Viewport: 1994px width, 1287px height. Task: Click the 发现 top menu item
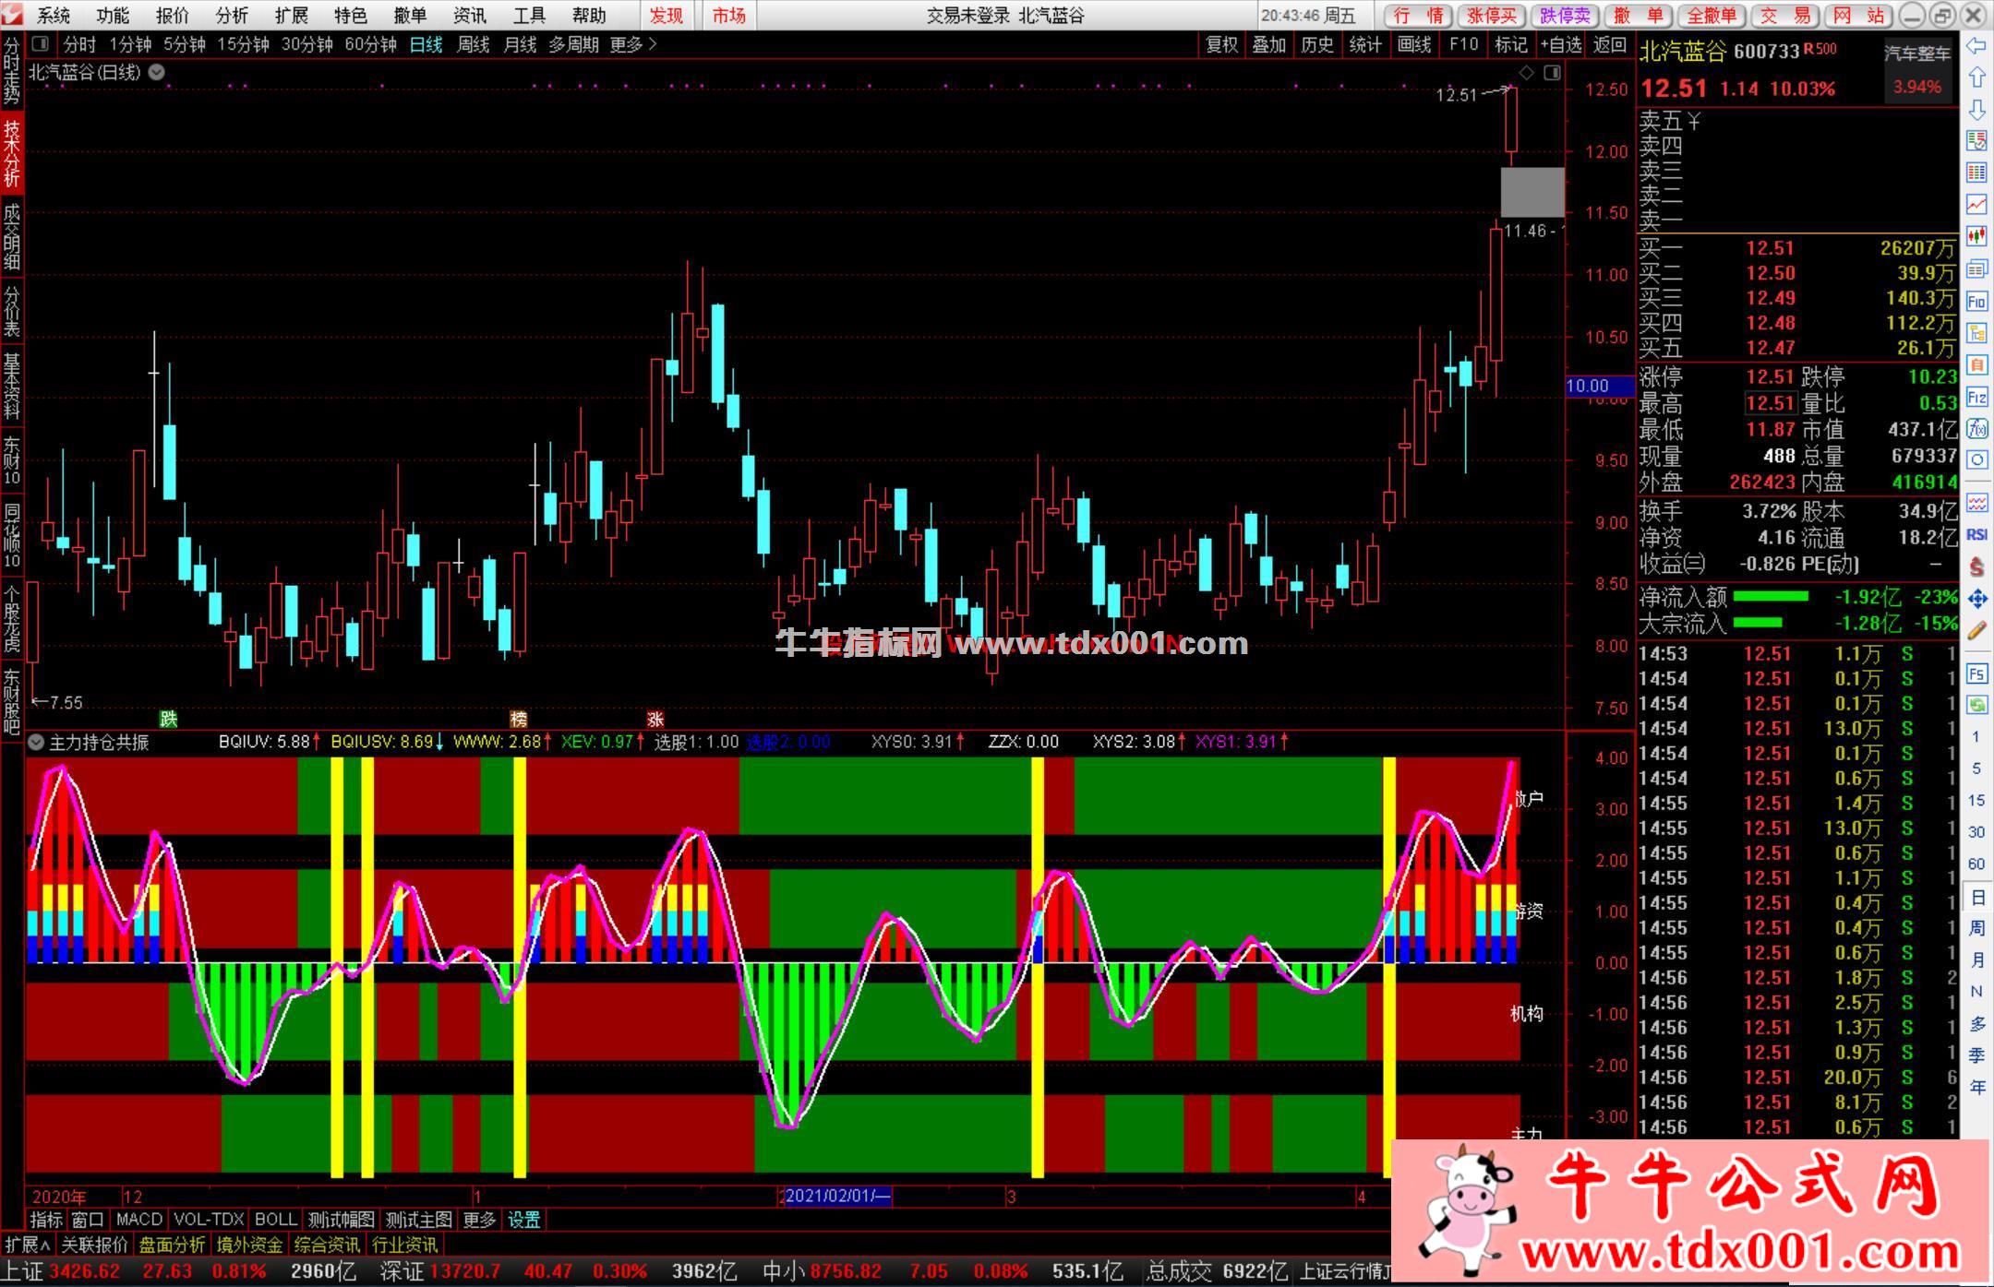pyautogui.click(x=666, y=15)
